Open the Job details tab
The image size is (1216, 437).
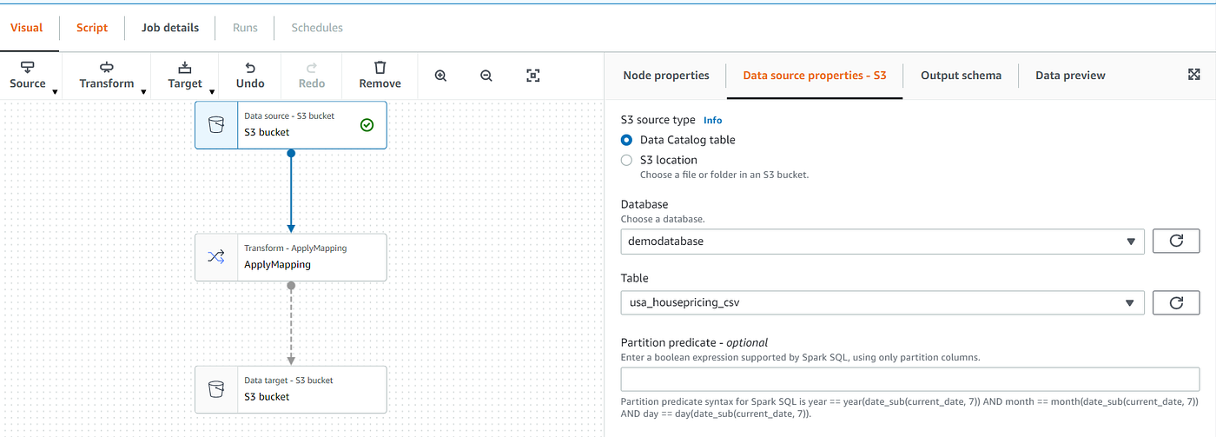(x=170, y=28)
